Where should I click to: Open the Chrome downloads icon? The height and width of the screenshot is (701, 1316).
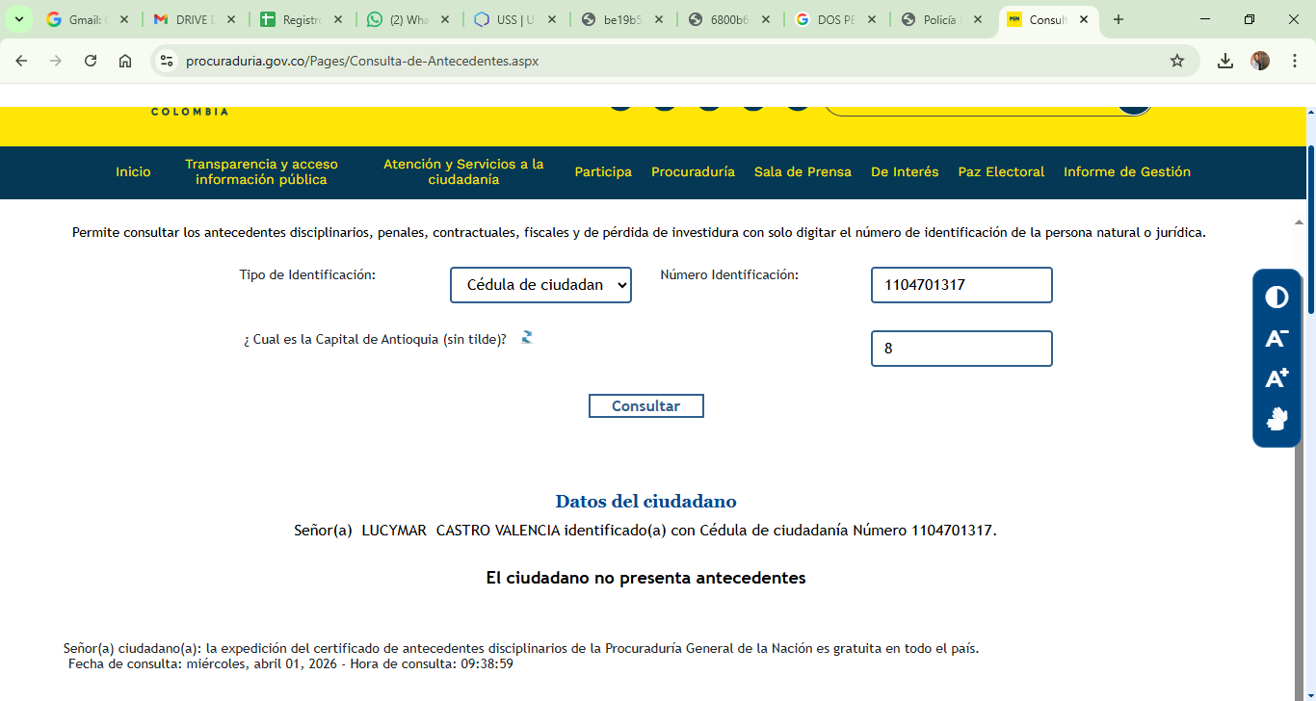1224,61
